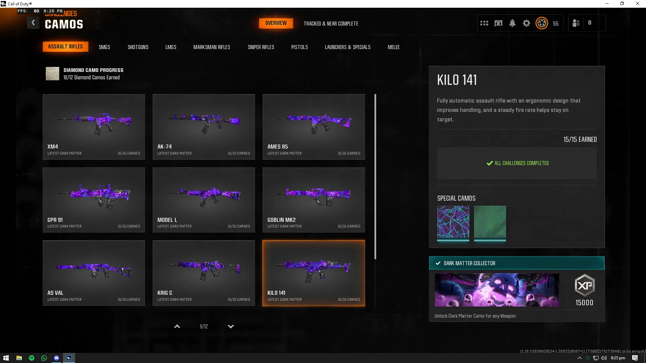Page up with the chevron arrow

(x=177, y=326)
